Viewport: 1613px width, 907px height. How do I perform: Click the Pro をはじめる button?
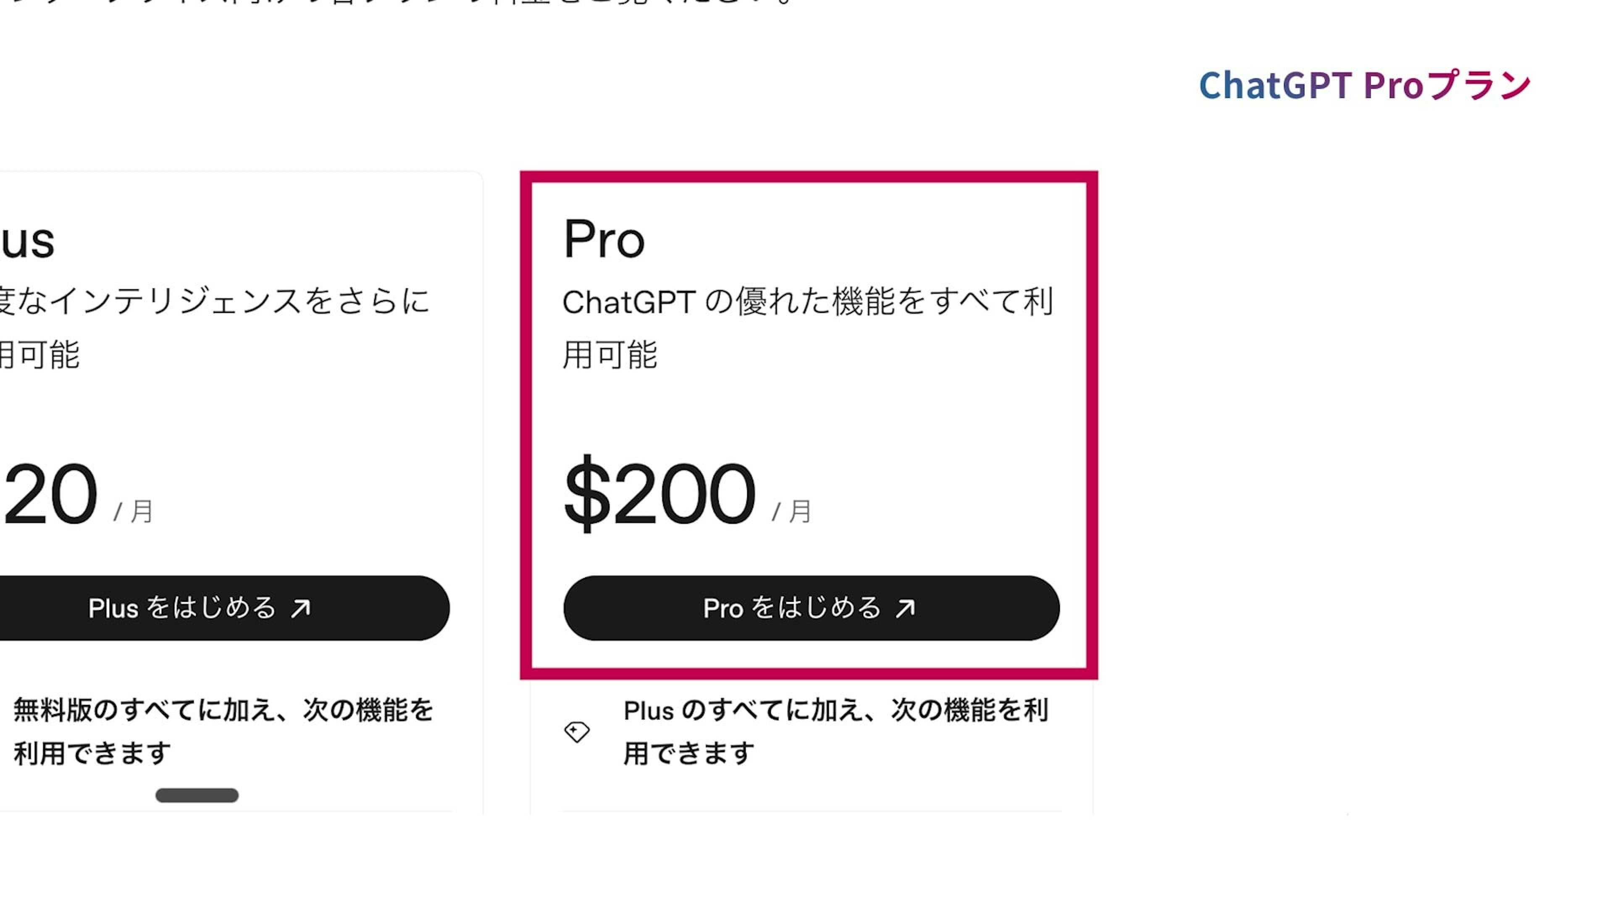point(811,608)
